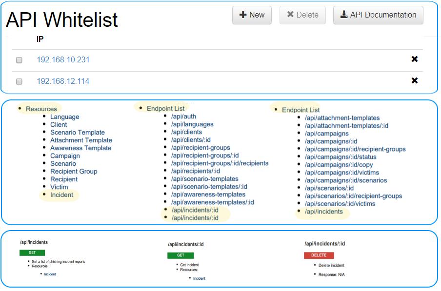Open the /api/scenario-templates endpoint
This screenshot has height=291, width=441.
click(x=205, y=179)
